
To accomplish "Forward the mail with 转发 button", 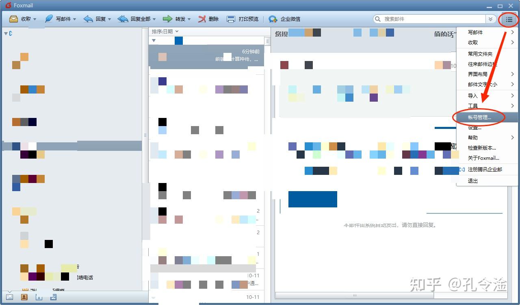I will [x=174, y=19].
